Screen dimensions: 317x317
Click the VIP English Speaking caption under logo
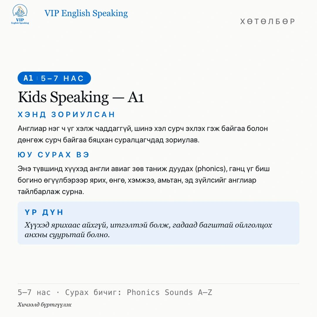(20, 21)
